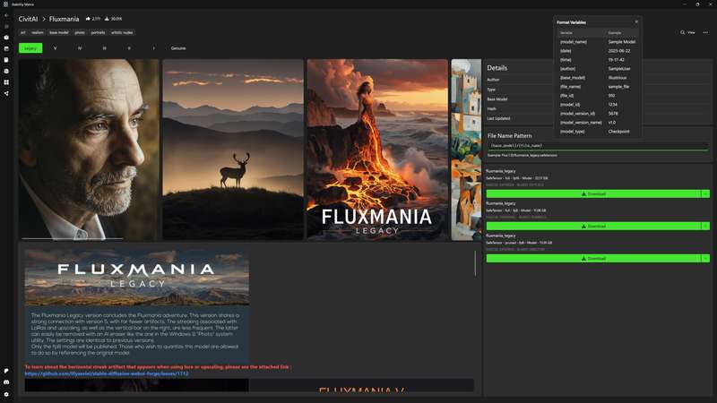Click the CivitAI breadcrumb link
The width and height of the screenshot is (717, 403).
coord(28,18)
